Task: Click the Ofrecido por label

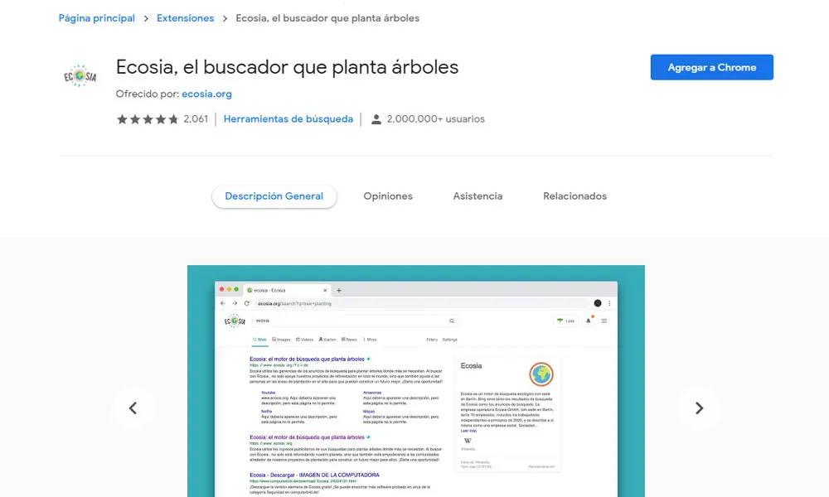Action: tap(148, 94)
